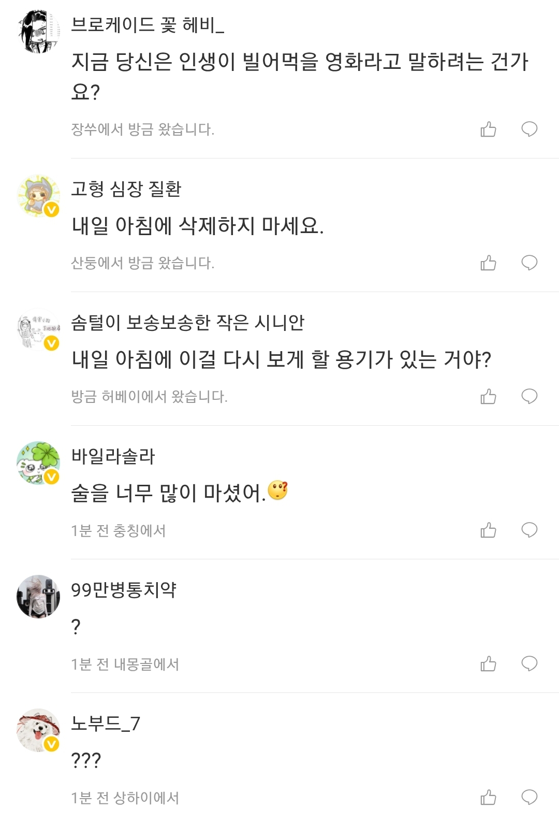Screen dimensions: 559x824
Task: Reply to 노부드_7 comment
Action: point(529,797)
